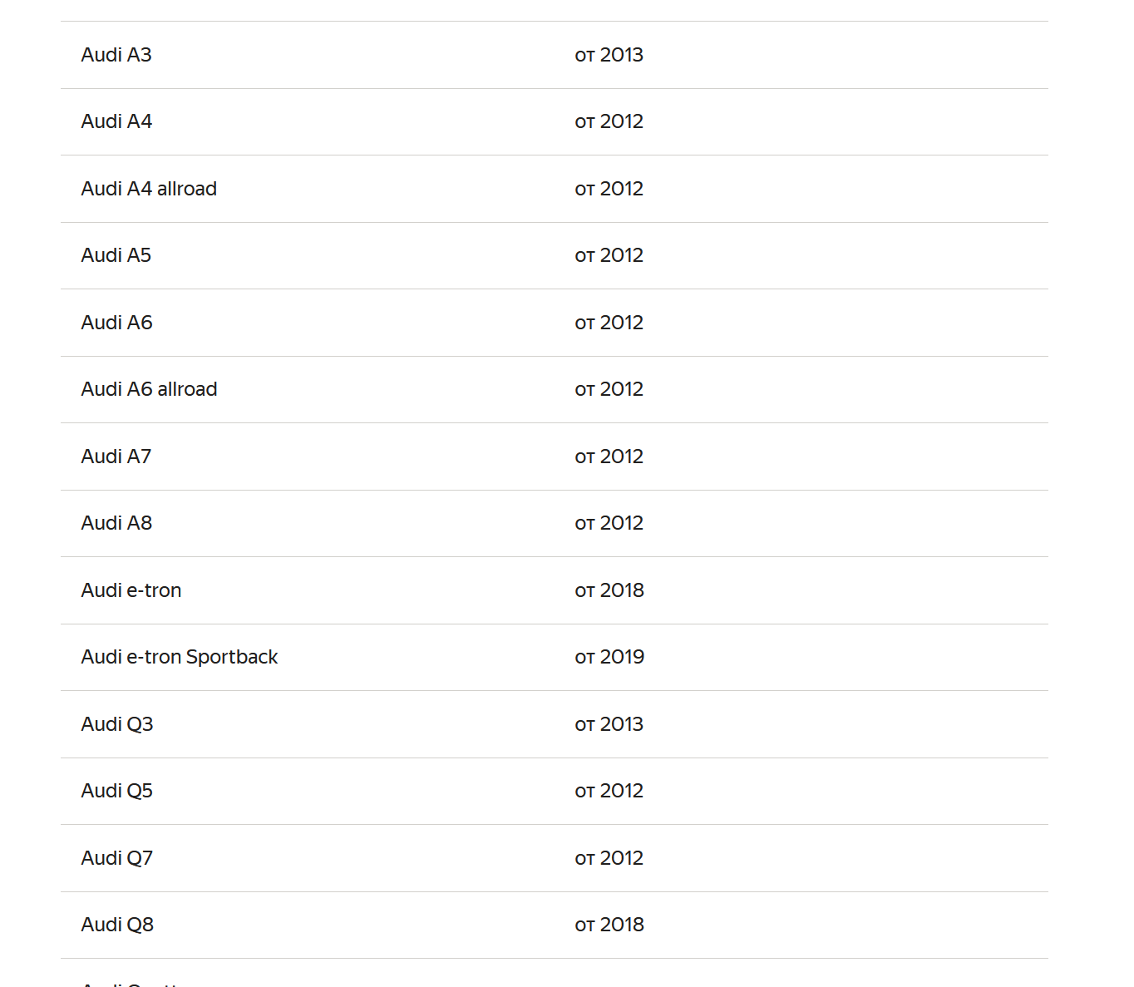
Task: Click 'от 2012' year next to Audi A8
Action: click(609, 523)
